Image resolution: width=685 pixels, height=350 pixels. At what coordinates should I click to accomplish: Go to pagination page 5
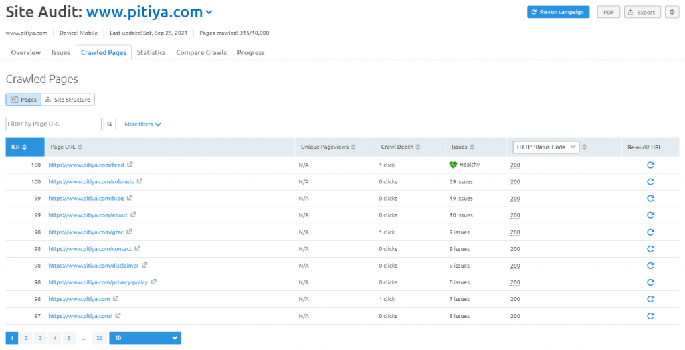(69, 338)
